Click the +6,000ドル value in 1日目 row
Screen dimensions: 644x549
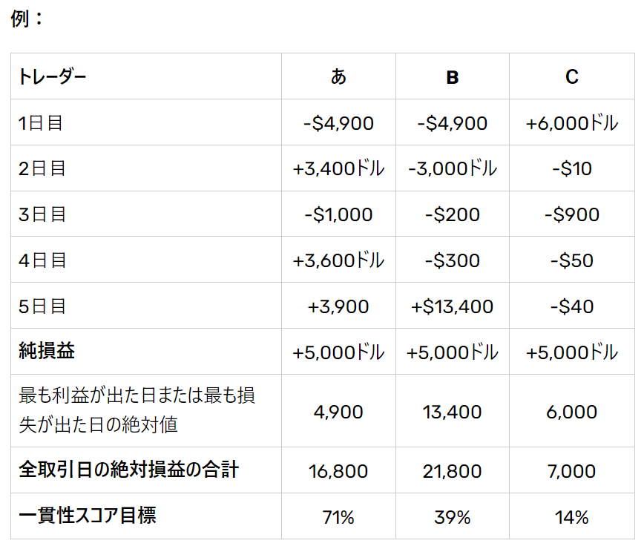pyautogui.click(x=571, y=123)
